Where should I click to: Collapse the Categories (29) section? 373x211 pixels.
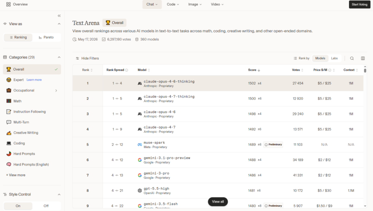tap(59, 57)
